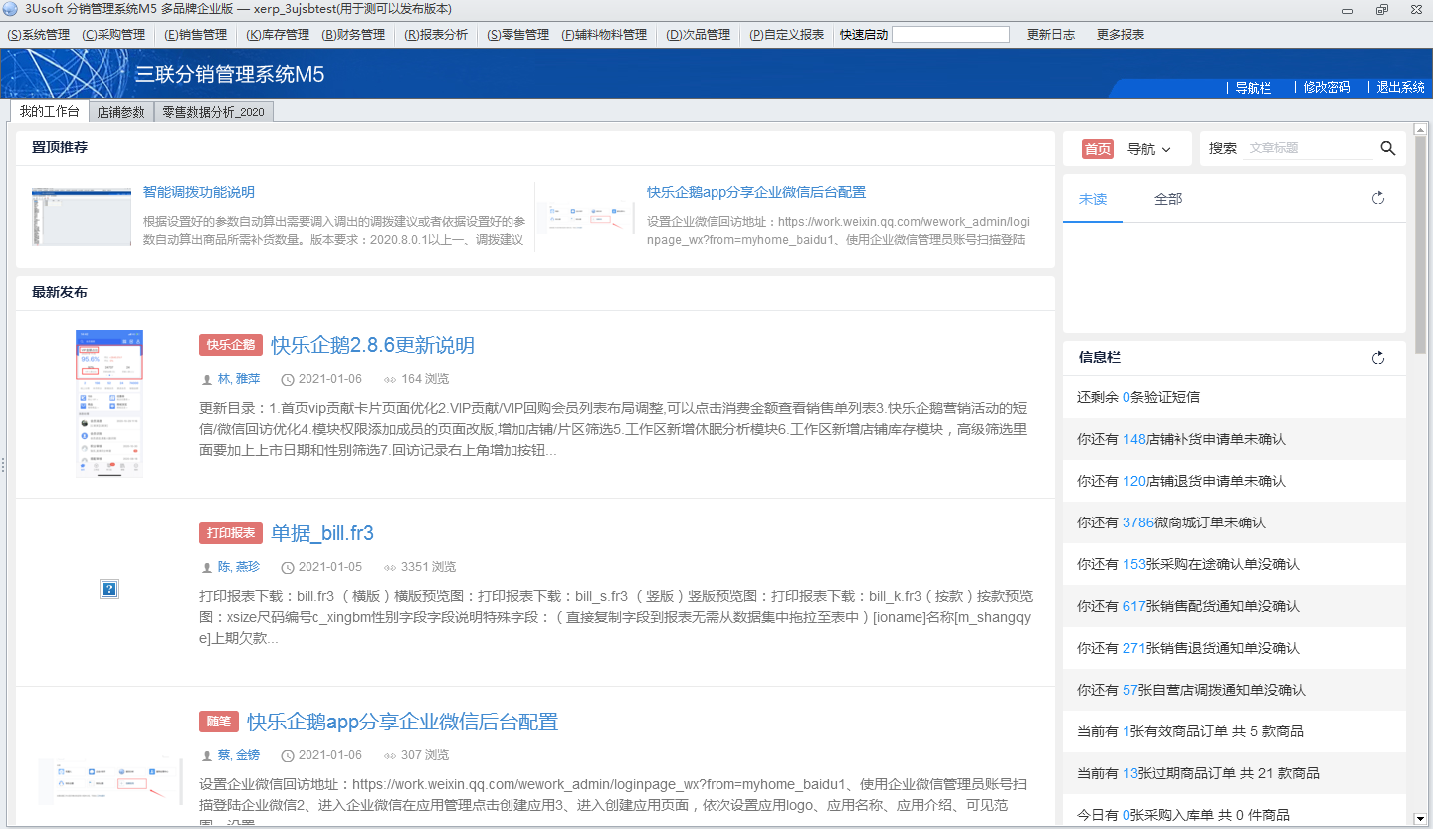The width and height of the screenshot is (1433, 829).
Task: Switch to 我的工作台 tab
Action: (49, 111)
